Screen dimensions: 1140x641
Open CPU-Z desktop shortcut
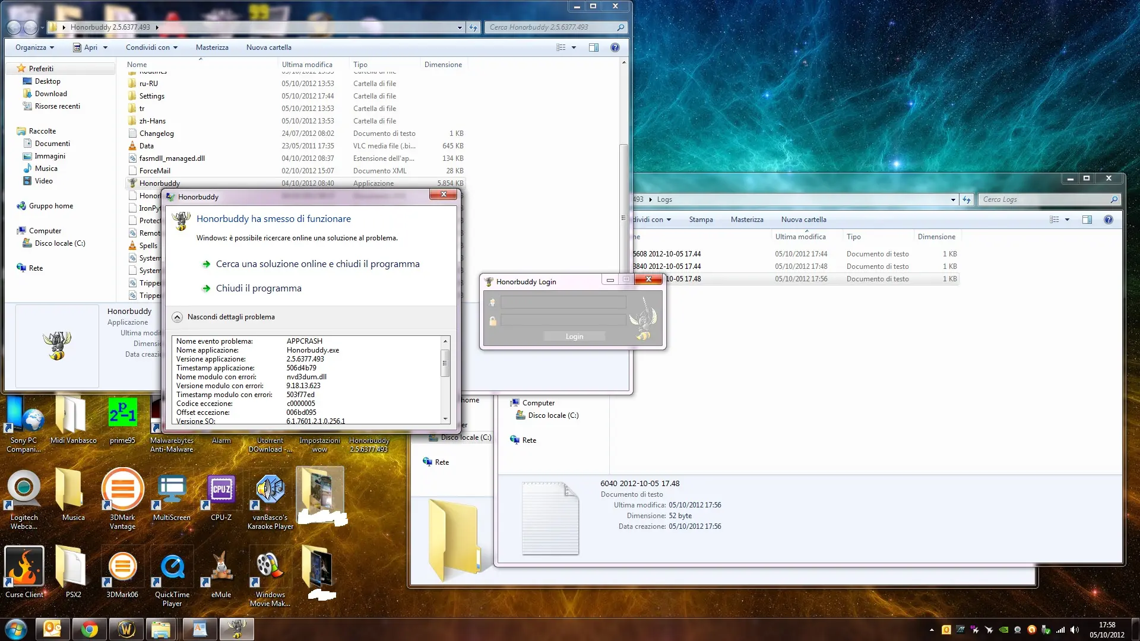point(221,497)
